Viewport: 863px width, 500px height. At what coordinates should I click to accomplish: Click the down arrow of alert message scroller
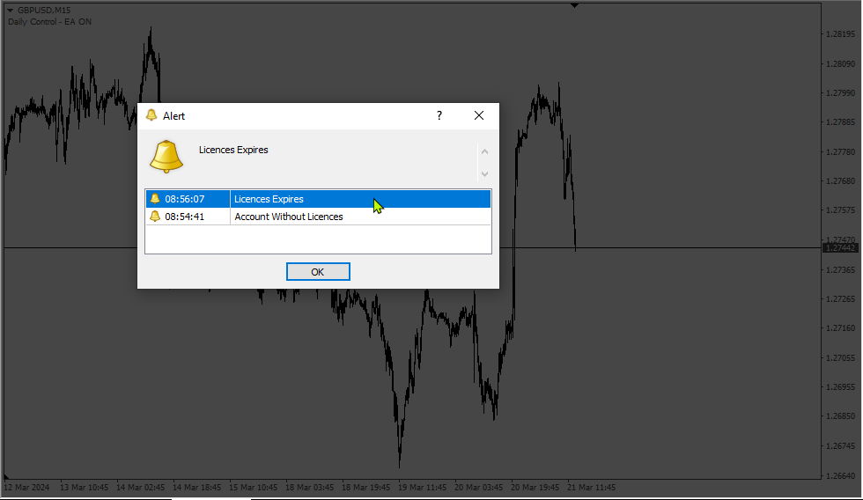[x=485, y=173]
